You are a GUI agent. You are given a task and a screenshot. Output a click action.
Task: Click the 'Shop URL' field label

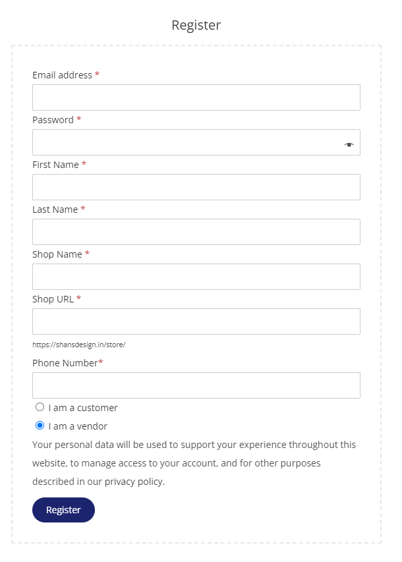coord(53,299)
